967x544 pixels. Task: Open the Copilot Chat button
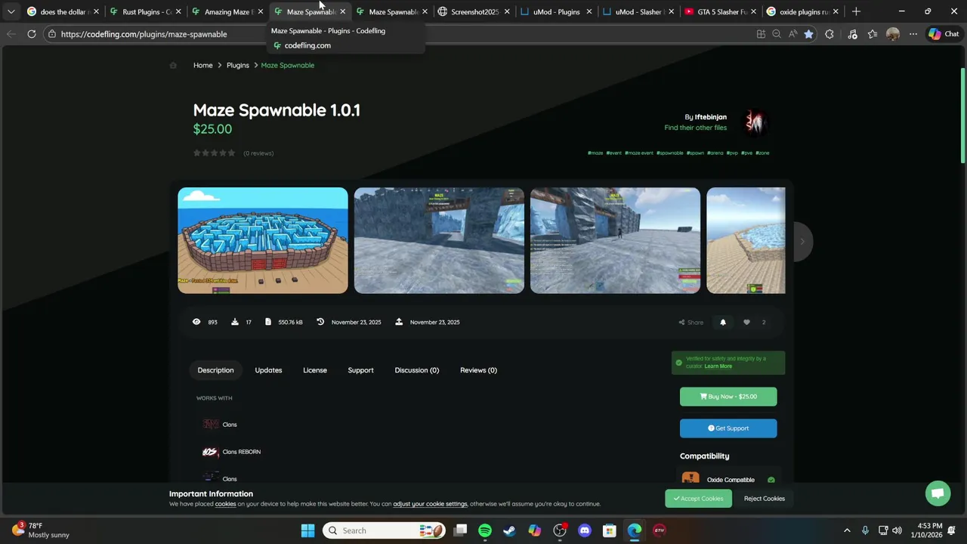click(x=944, y=34)
